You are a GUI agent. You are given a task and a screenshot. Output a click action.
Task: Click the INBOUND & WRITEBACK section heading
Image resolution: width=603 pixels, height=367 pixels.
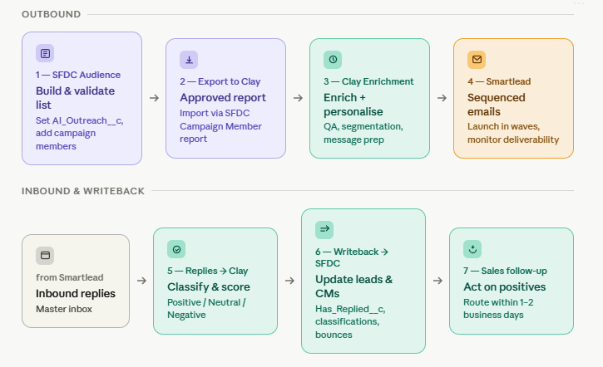tap(83, 191)
